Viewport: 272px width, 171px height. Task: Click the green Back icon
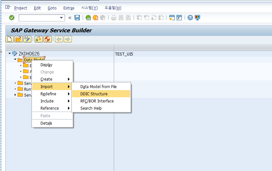pyautogui.click(x=88, y=18)
